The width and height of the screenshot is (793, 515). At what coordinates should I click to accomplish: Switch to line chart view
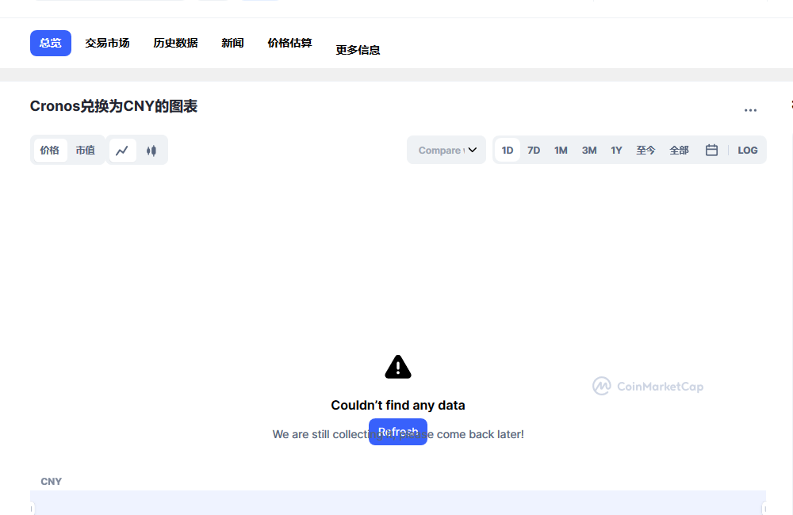(122, 150)
